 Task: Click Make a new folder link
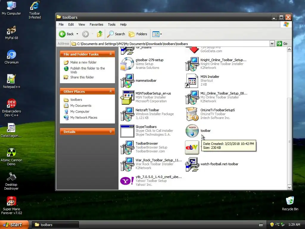(x=83, y=62)
